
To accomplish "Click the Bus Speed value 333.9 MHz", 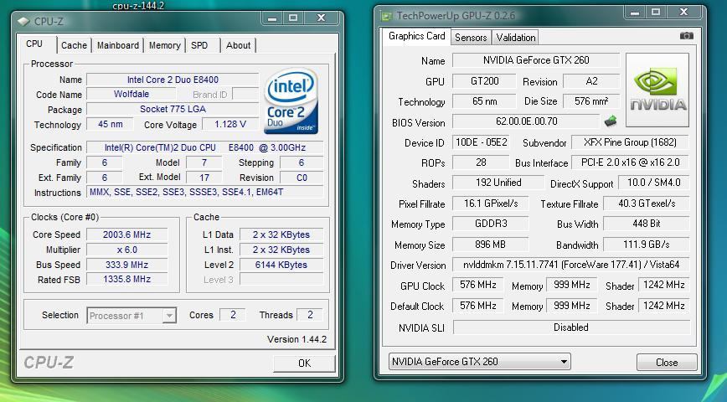I will (x=126, y=265).
